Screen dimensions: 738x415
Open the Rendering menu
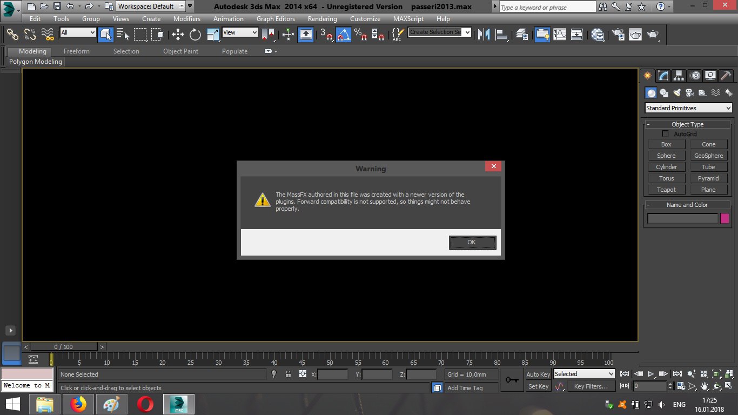pyautogui.click(x=323, y=18)
